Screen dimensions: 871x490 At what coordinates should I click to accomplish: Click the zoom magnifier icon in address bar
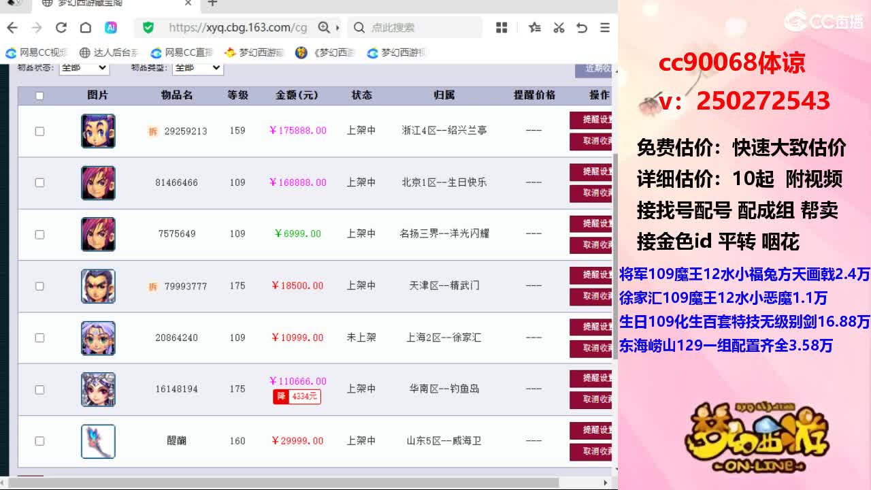(x=325, y=28)
